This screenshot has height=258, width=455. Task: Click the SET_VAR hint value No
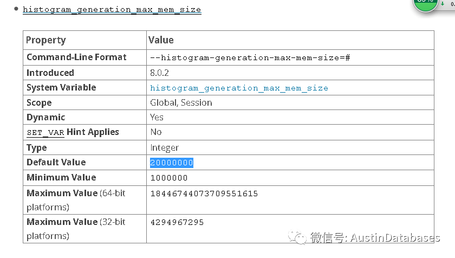[155, 132]
